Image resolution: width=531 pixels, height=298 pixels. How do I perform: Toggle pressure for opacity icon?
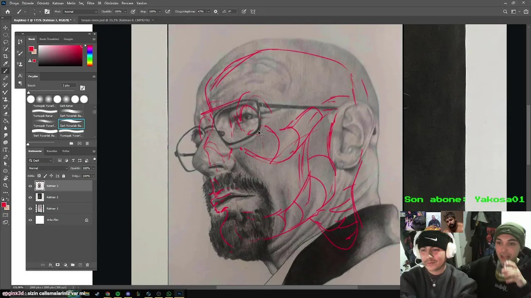pyautogui.click(x=133, y=12)
